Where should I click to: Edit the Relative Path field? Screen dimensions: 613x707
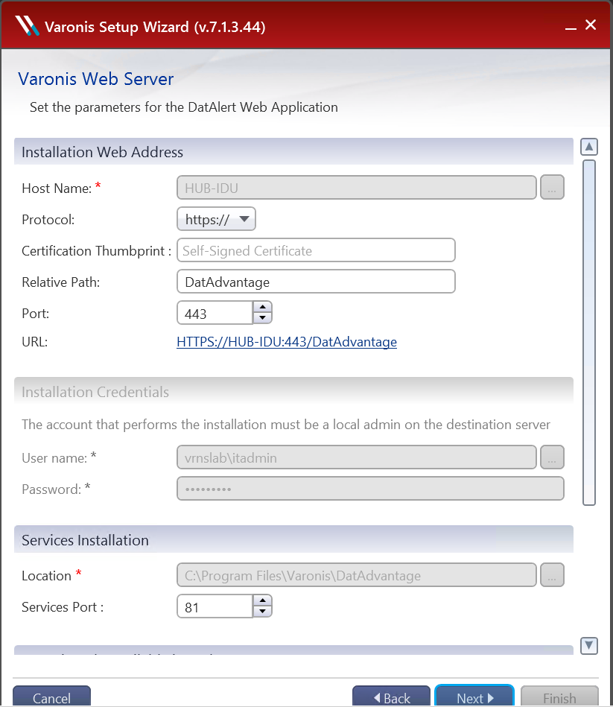tap(316, 282)
